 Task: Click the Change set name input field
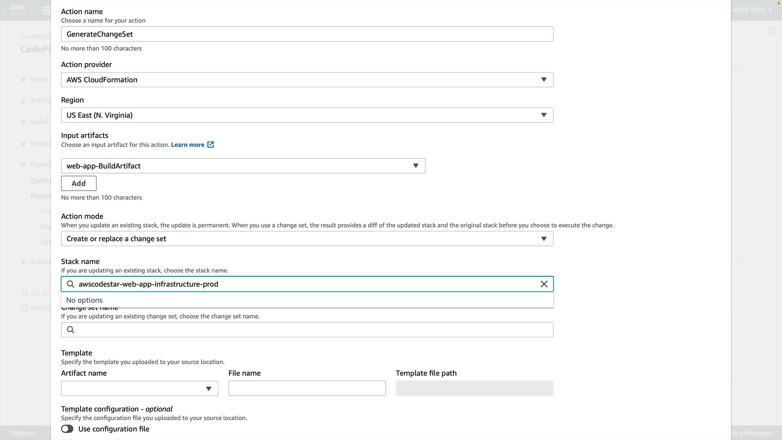(314, 330)
